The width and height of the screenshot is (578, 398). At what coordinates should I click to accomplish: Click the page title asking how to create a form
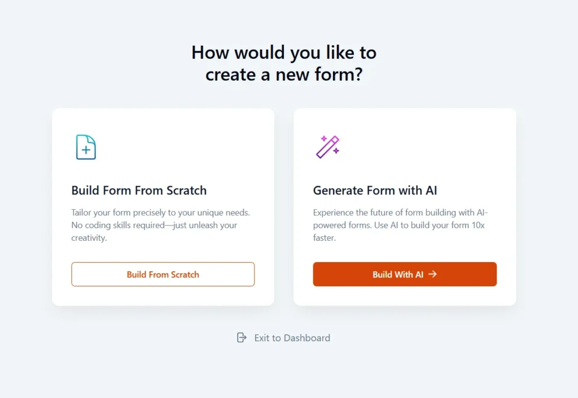[x=284, y=63]
